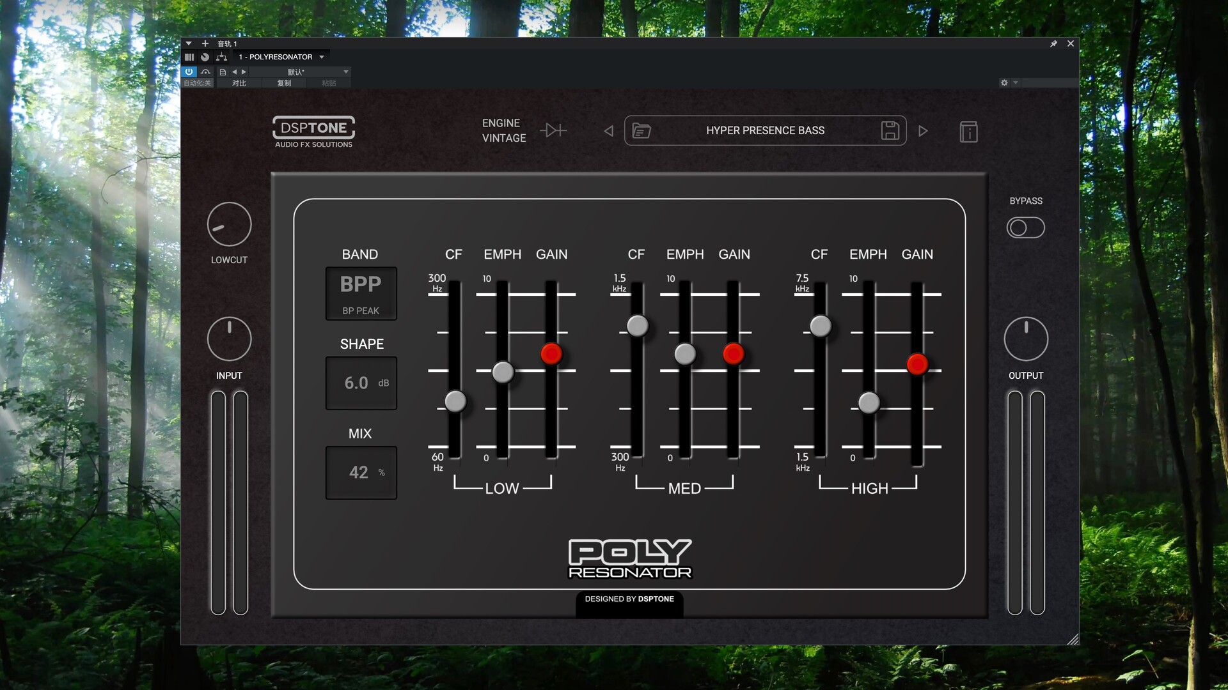Open the 默认 preset dropdown

(x=346, y=72)
